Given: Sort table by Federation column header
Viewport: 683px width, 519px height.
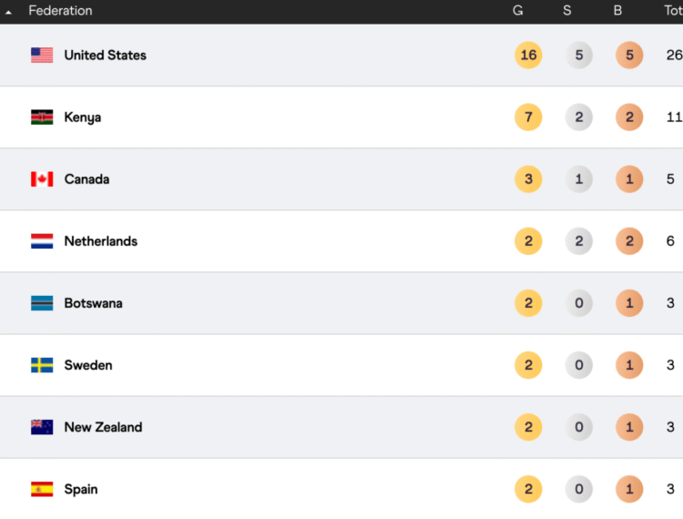Looking at the screenshot, I should (x=60, y=11).
